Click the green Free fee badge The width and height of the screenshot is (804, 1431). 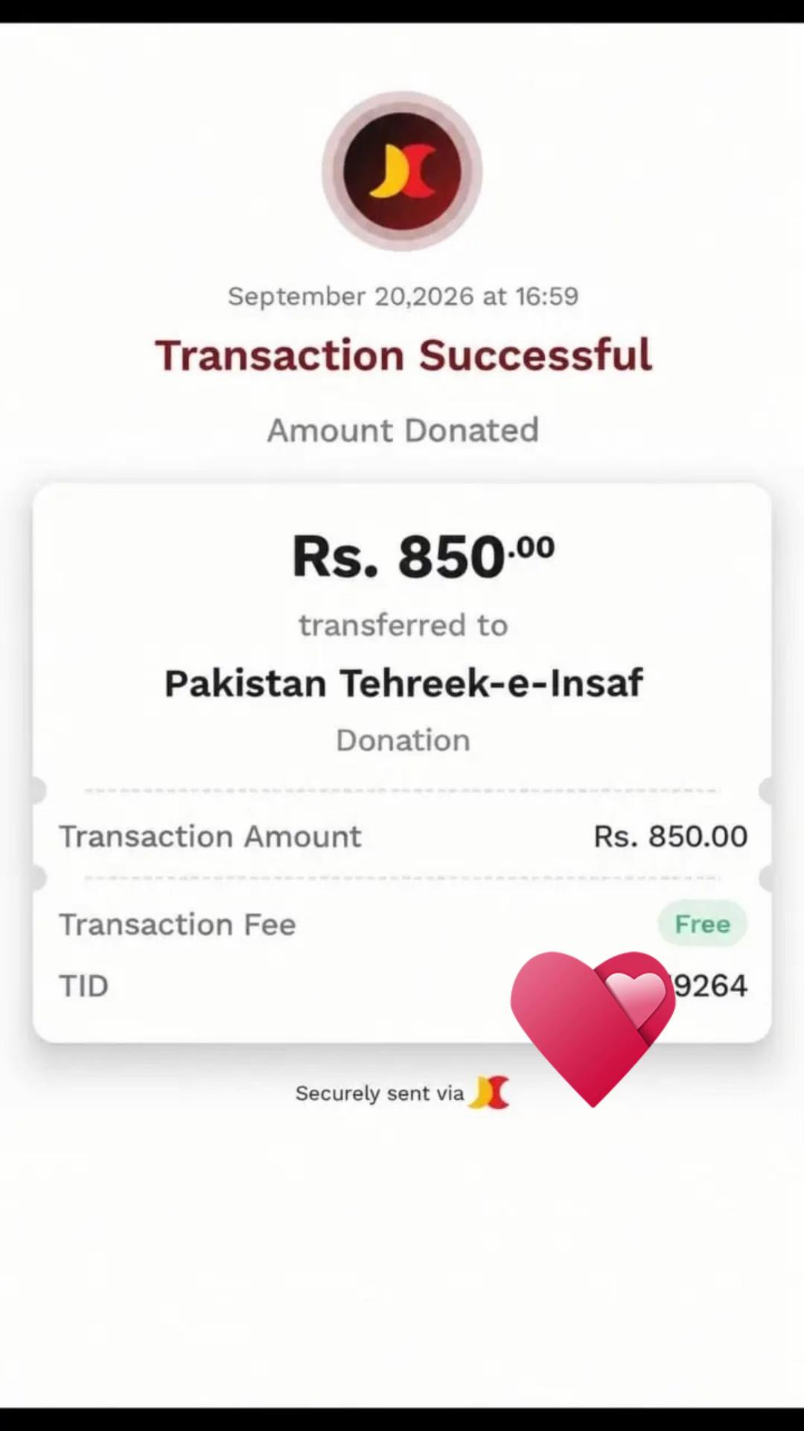tap(702, 923)
